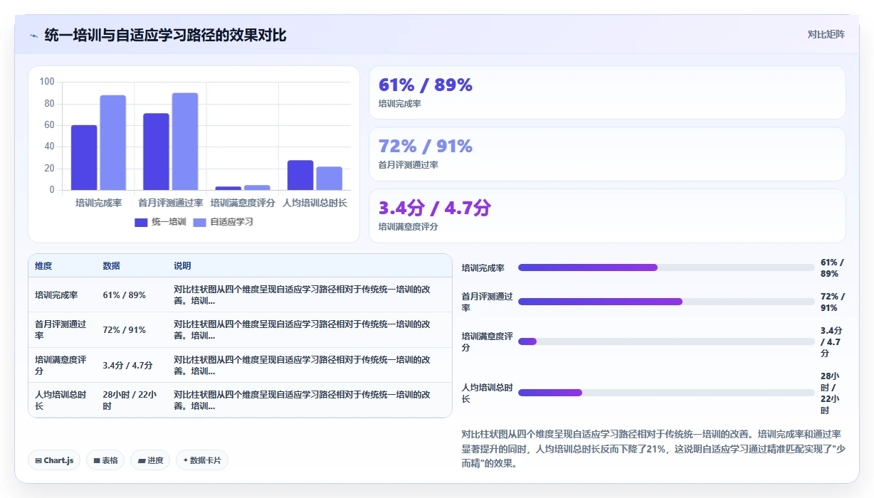The width and height of the screenshot is (874, 498).
Task: Click the 40 value on the y-axis
Action: coord(50,147)
